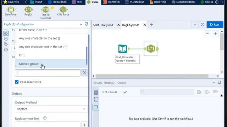Open the navigation connections sidebar icon
Screen dimensions: 227x127
tap(6, 39)
